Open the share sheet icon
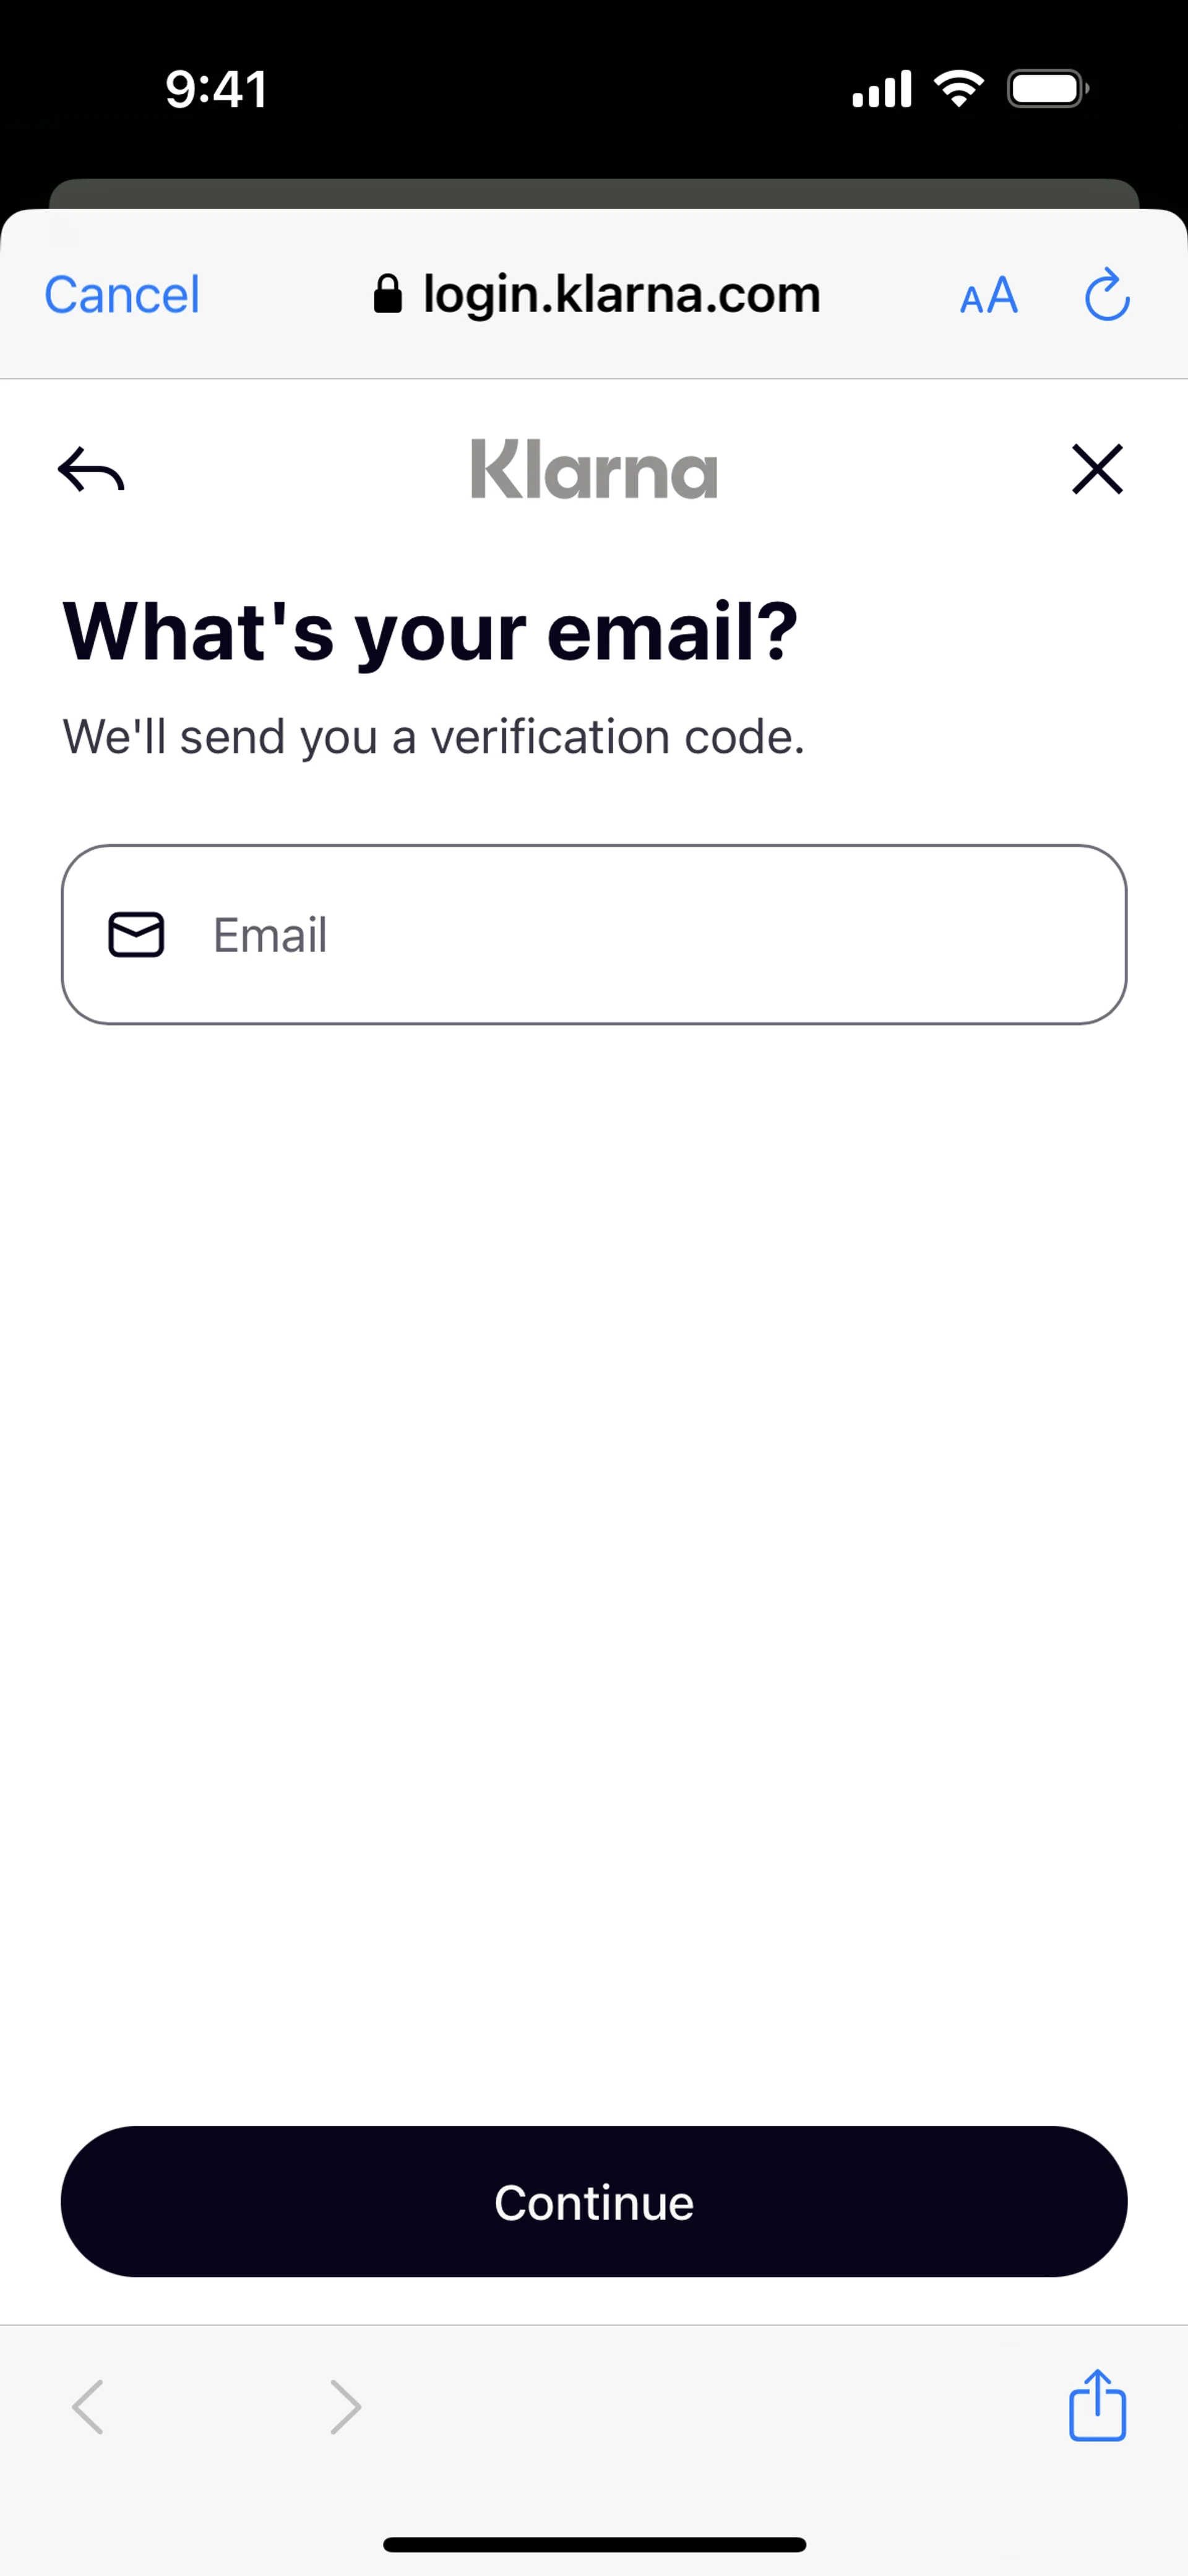 tap(1097, 2405)
